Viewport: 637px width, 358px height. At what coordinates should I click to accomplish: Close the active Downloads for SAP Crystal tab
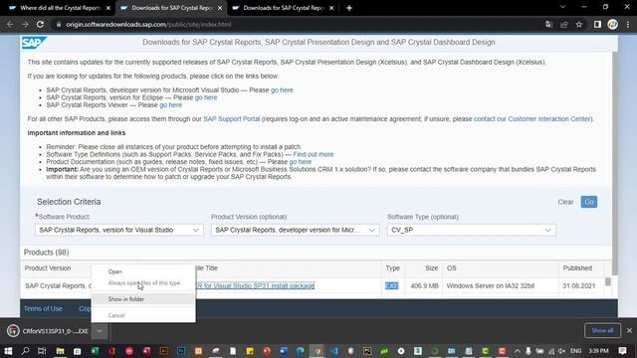(220, 8)
